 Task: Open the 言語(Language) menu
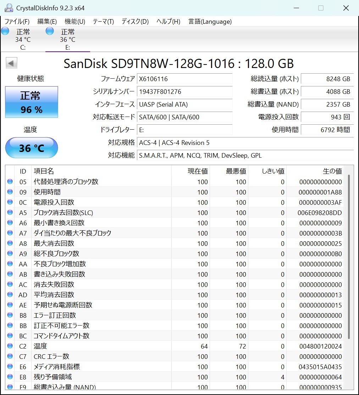(x=210, y=21)
